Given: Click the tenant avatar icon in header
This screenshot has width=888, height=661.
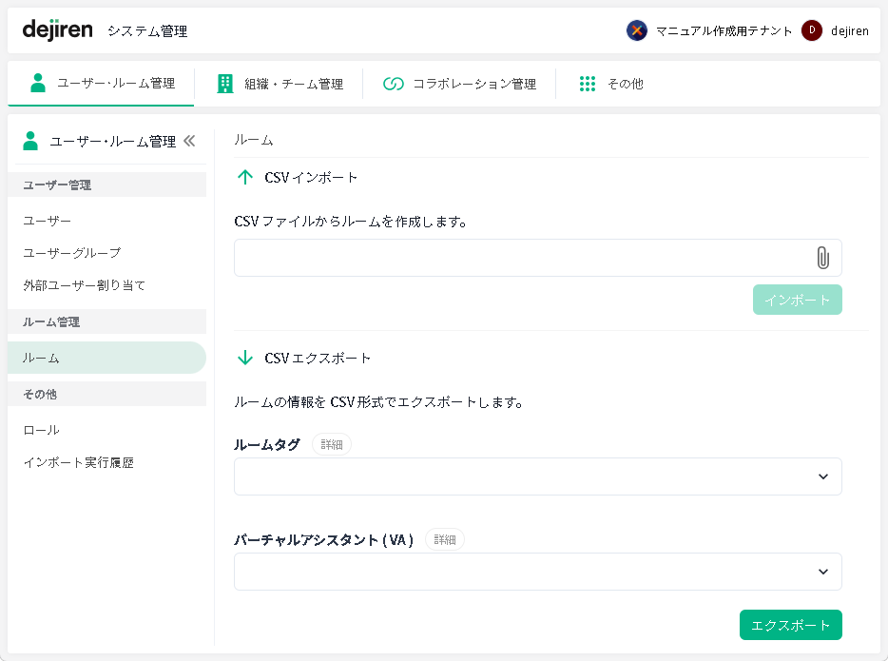Looking at the screenshot, I should click(x=637, y=30).
